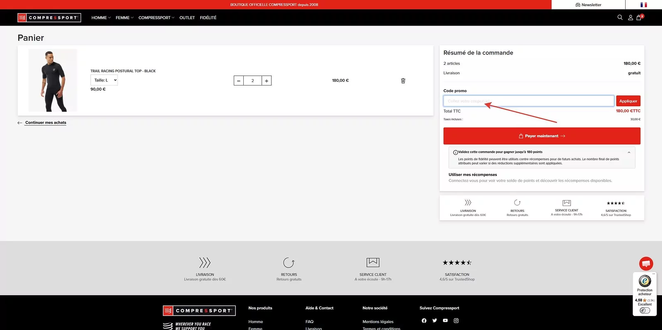Image resolution: width=662 pixels, height=330 pixels.
Task: Expand the HOMME menu
Action: tap(101, 18)
